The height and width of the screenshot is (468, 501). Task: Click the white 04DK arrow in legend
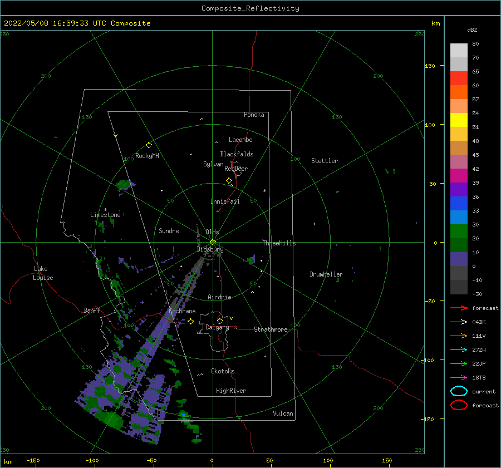(x=459, y=322)
